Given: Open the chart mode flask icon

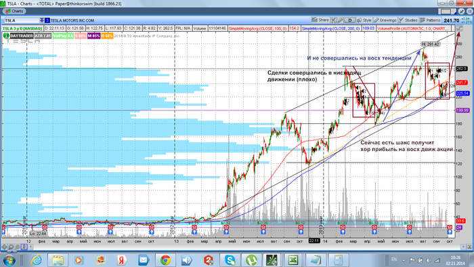Looking at the screenshot, I should pyautogui.click(x=333, y=20).
